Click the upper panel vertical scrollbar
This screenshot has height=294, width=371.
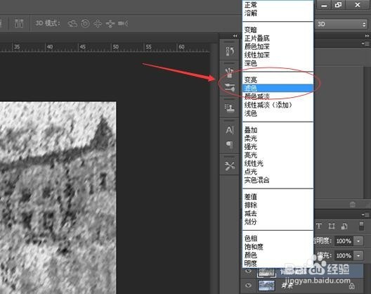tap(366, 132)
